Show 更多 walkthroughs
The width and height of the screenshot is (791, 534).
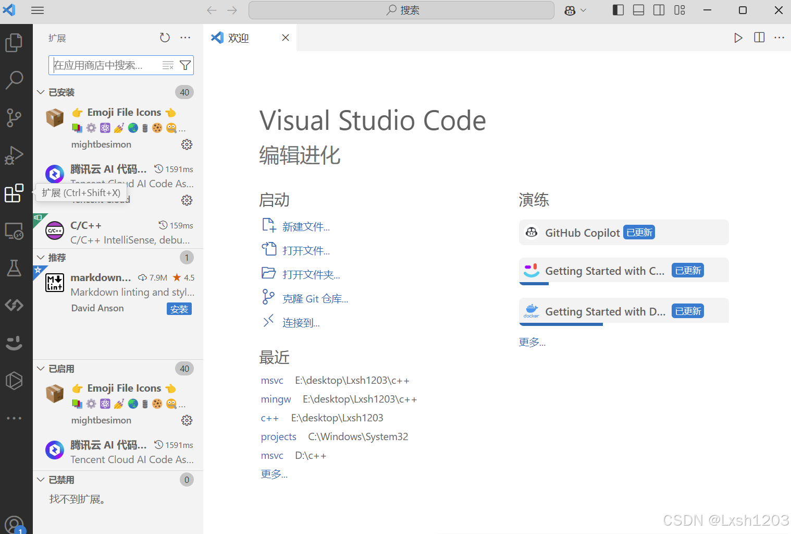[532, 342]
